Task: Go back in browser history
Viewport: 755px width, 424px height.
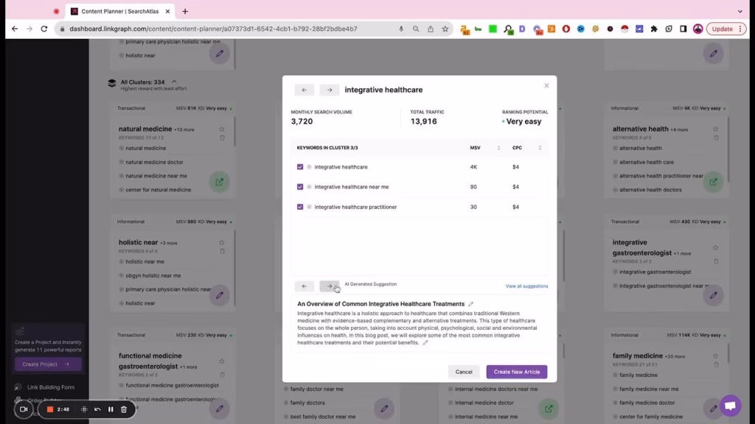Action: (15, 29)
